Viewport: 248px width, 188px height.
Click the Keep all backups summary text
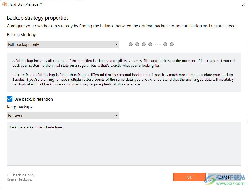(20, 179)
